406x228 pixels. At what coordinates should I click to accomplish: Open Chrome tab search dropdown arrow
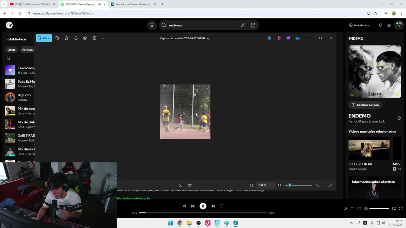pyautogui.click(x=4, y=4)
